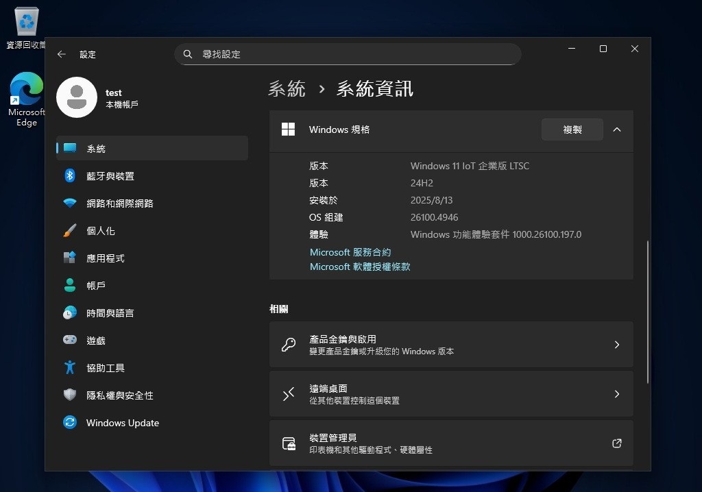The height and width of the screenshot is (492, 702).
Task: Click the back arrow in Settings
Action: pos(62,54)
